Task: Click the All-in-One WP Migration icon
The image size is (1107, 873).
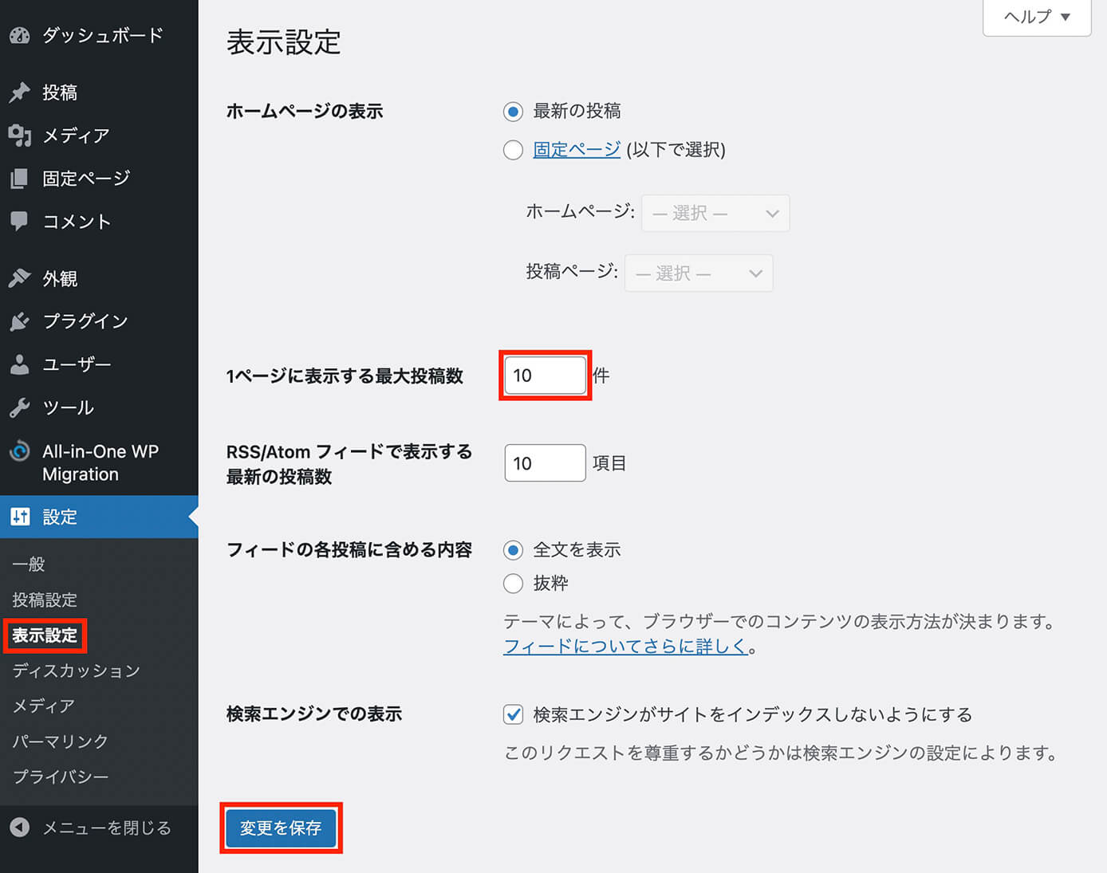Action: (x=20, y=451)
